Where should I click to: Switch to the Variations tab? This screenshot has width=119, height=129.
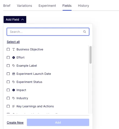point(24,6)
